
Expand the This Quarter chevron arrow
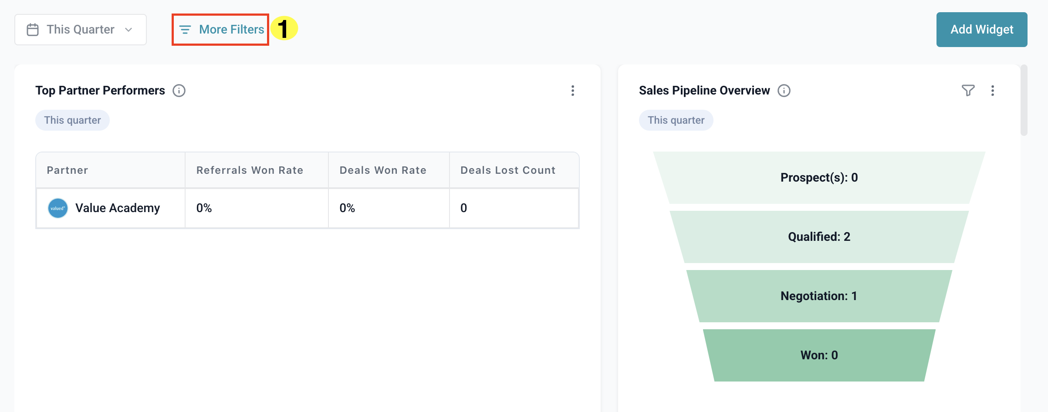tap(128, 30)
